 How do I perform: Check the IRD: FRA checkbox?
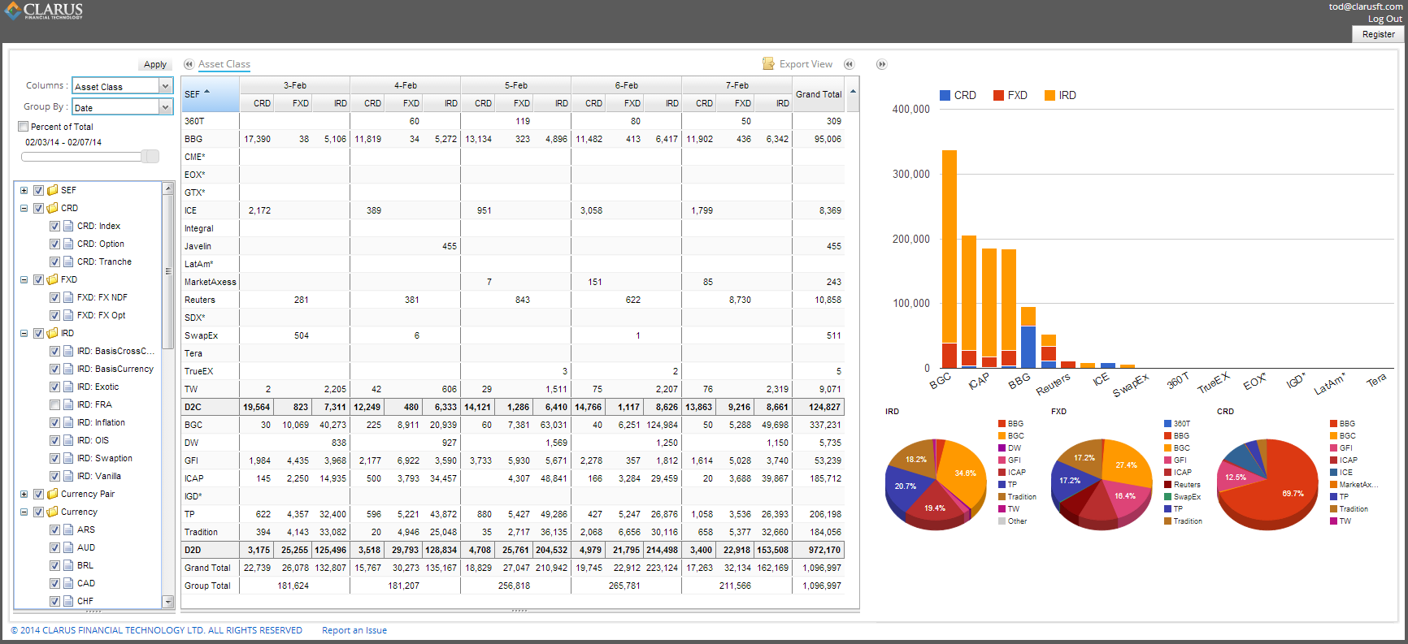click(54, 404)
